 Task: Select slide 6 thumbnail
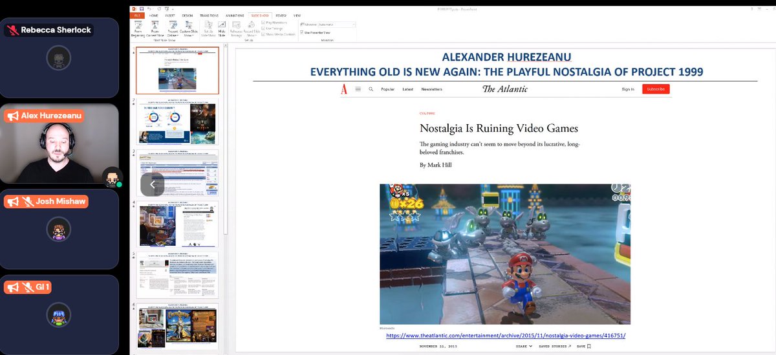(177, 326)
